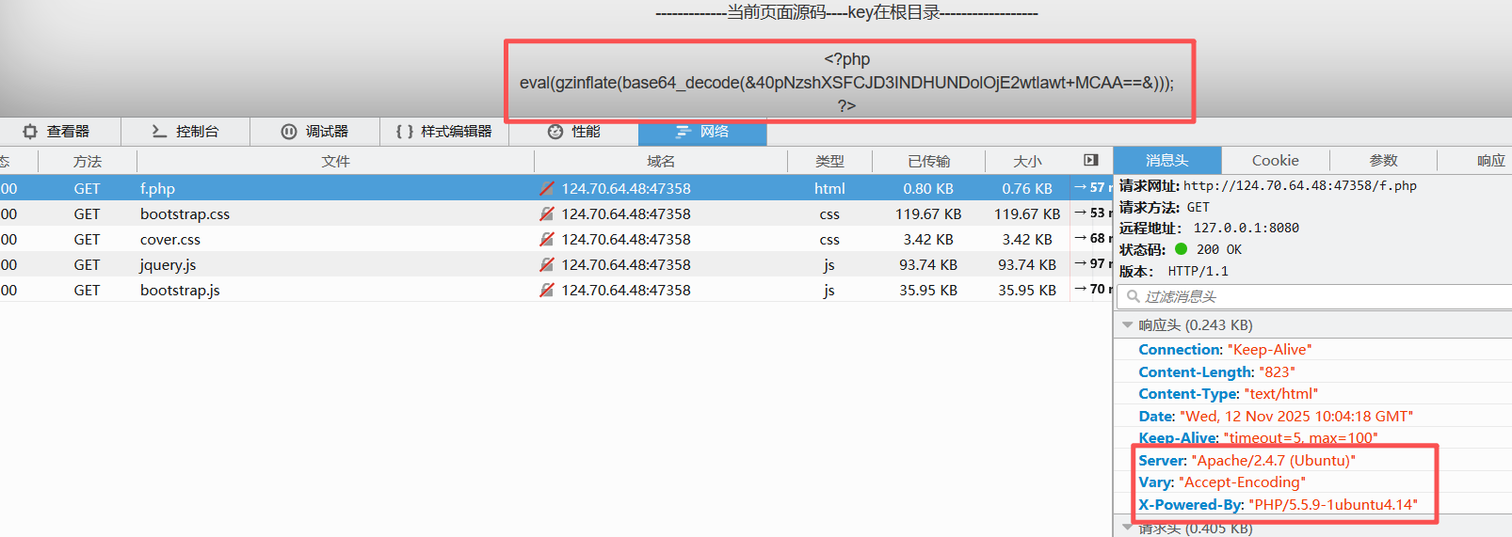Open the Cookie details tab
1512x537 pixels.
pos(1275,161)
